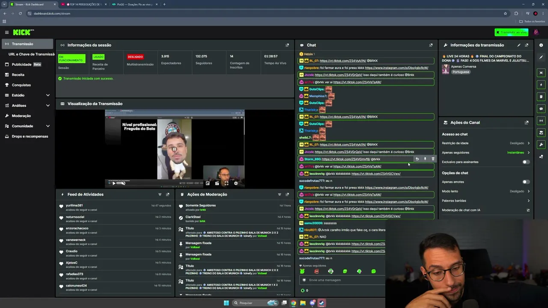Pop out the Feed de Atividades panel

click(167, 194)
